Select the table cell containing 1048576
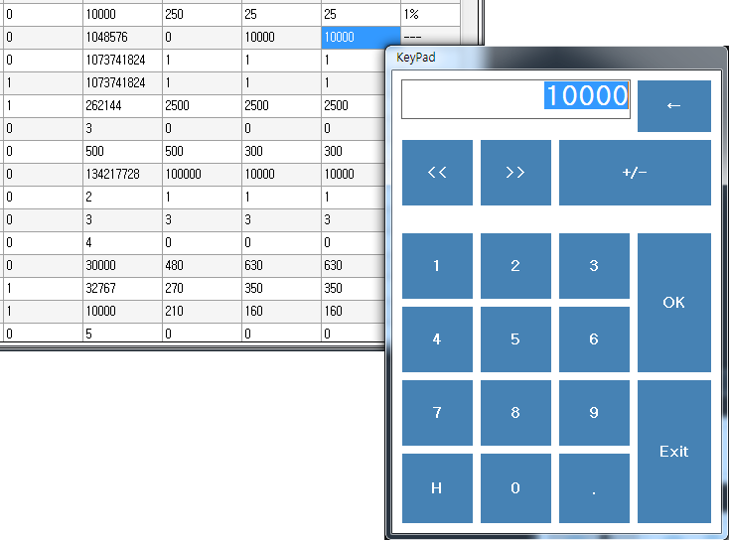The image size is (729, 540). point(122,37)
